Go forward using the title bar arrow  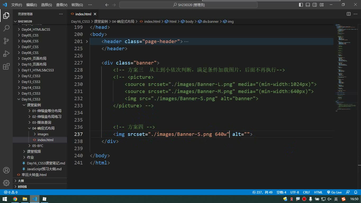point(114,5)
